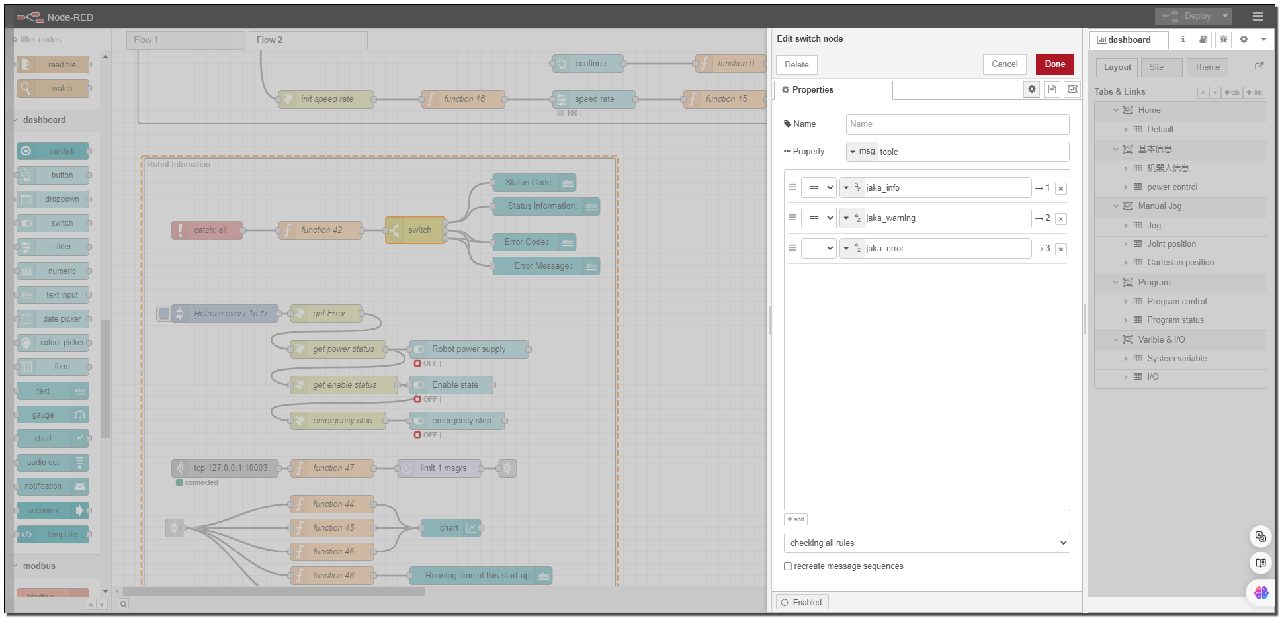Select the joystick palette node

53,152
